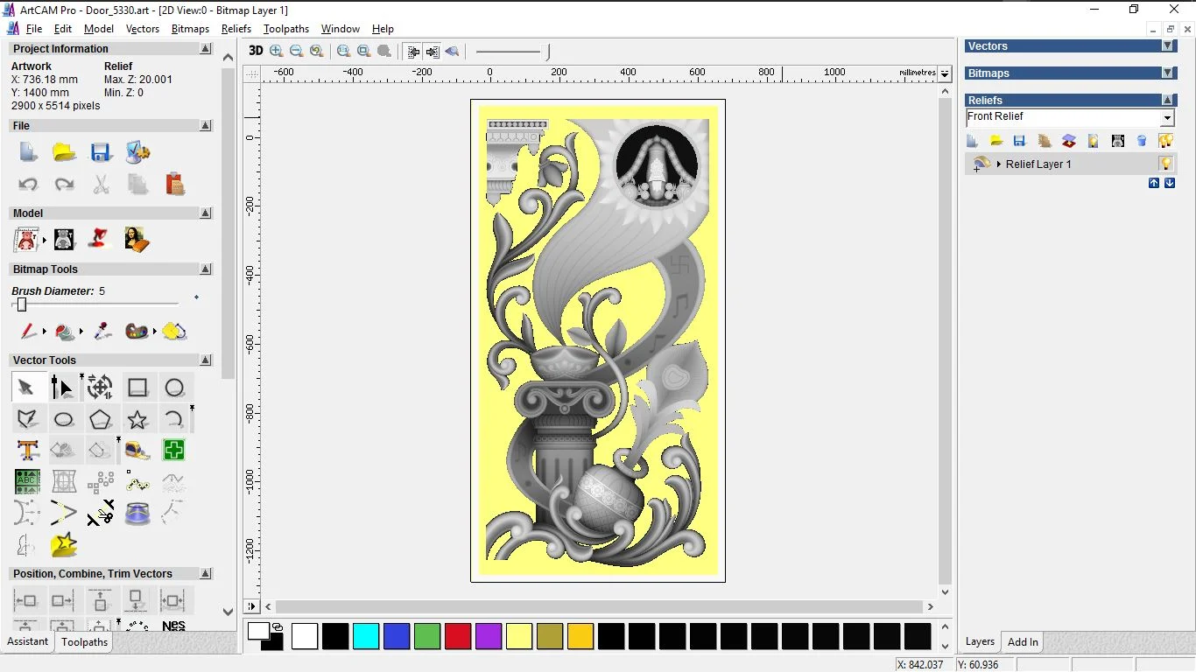The height and width of the screenshot is (672, 1196).
Task: Click the delete relief layer bin icon
Action: pyautogui.click(x=1142, y=141)
